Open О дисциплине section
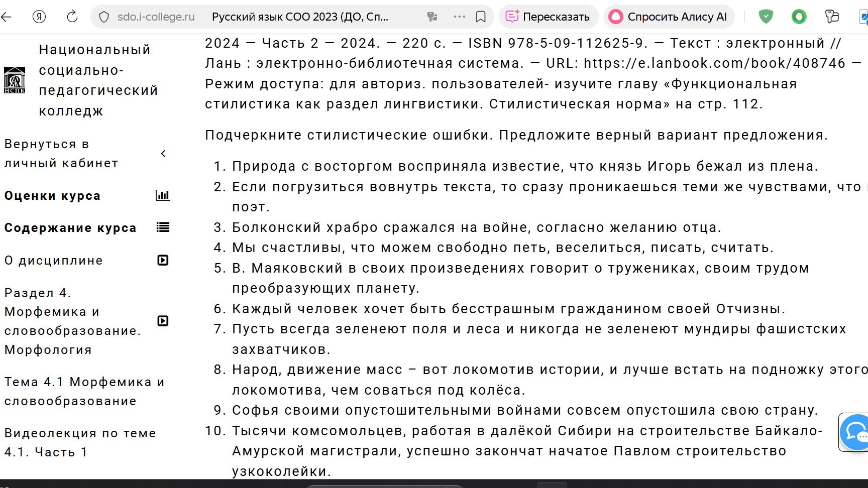This screenshot has width=868, height=488. pyautogui.click(x=54, y=261)
